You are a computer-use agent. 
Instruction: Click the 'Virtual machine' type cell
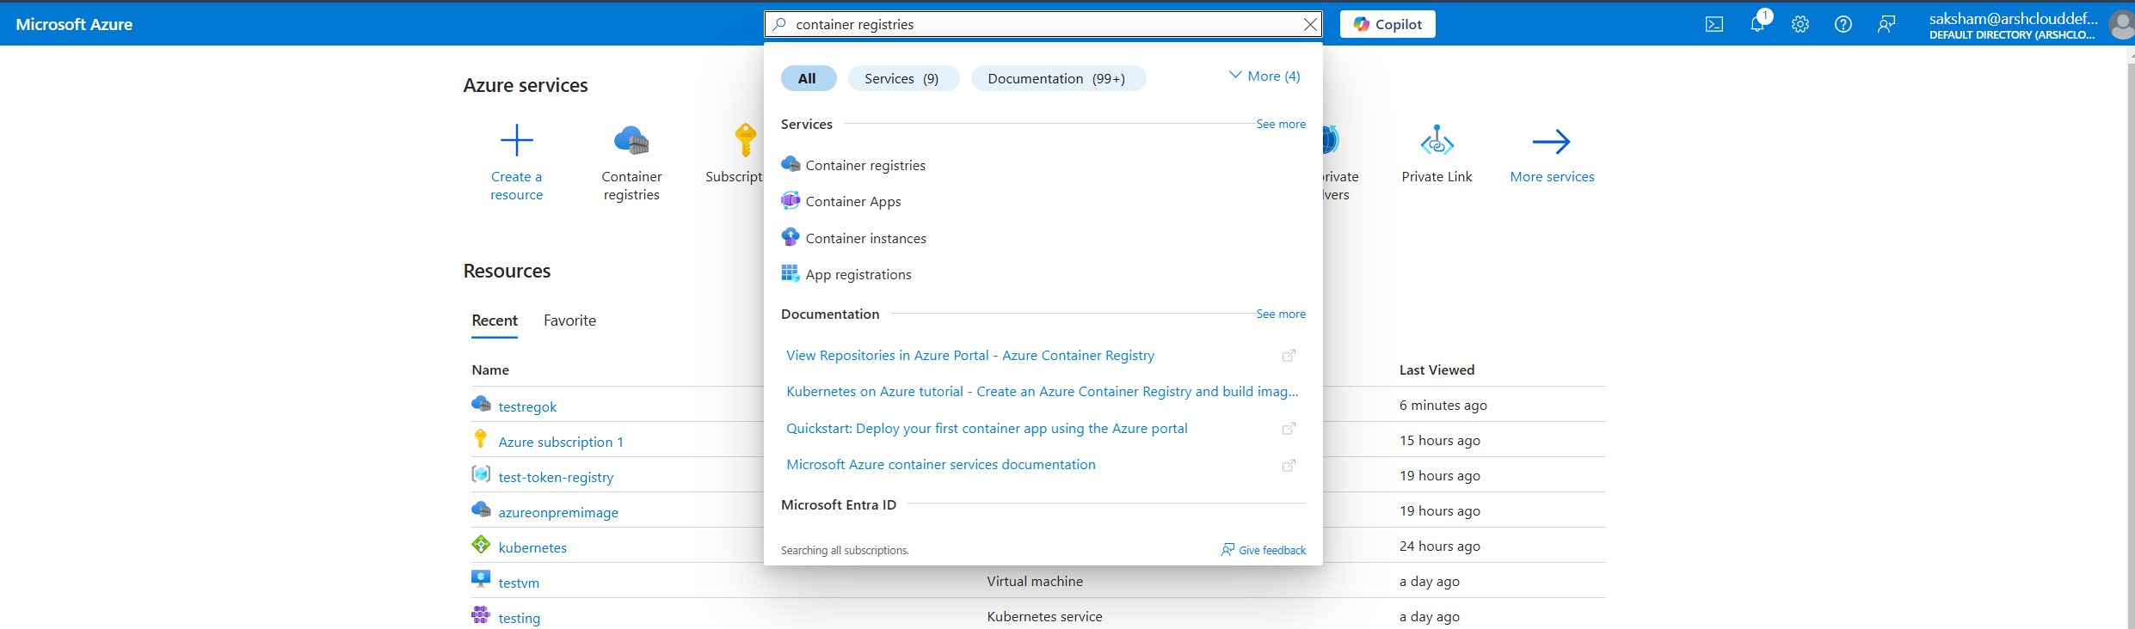(1035, 581)
